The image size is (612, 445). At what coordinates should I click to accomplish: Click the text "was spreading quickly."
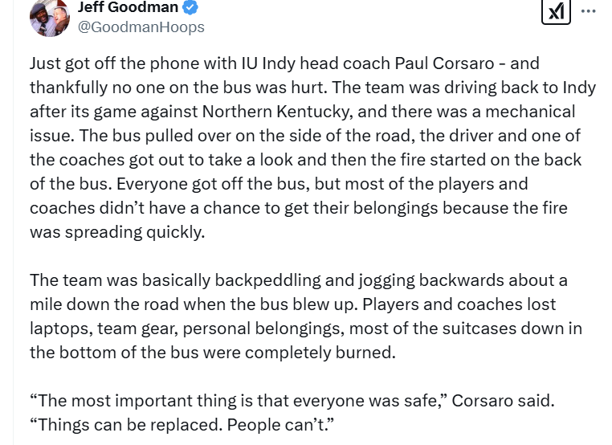tap(117, 232)
